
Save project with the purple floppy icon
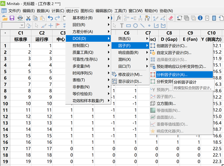click(x=12, y=18)
